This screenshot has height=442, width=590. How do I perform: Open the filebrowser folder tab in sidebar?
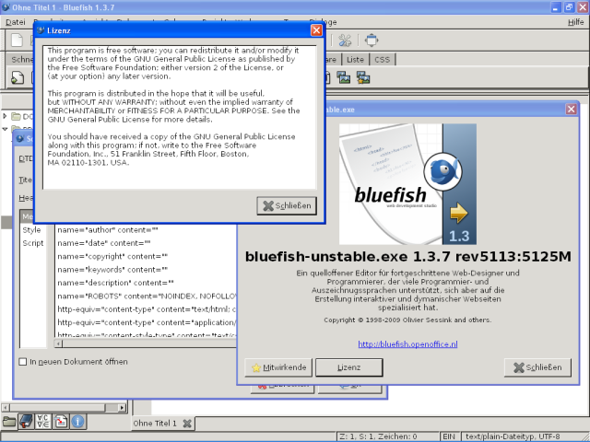[x=8, y=422]
